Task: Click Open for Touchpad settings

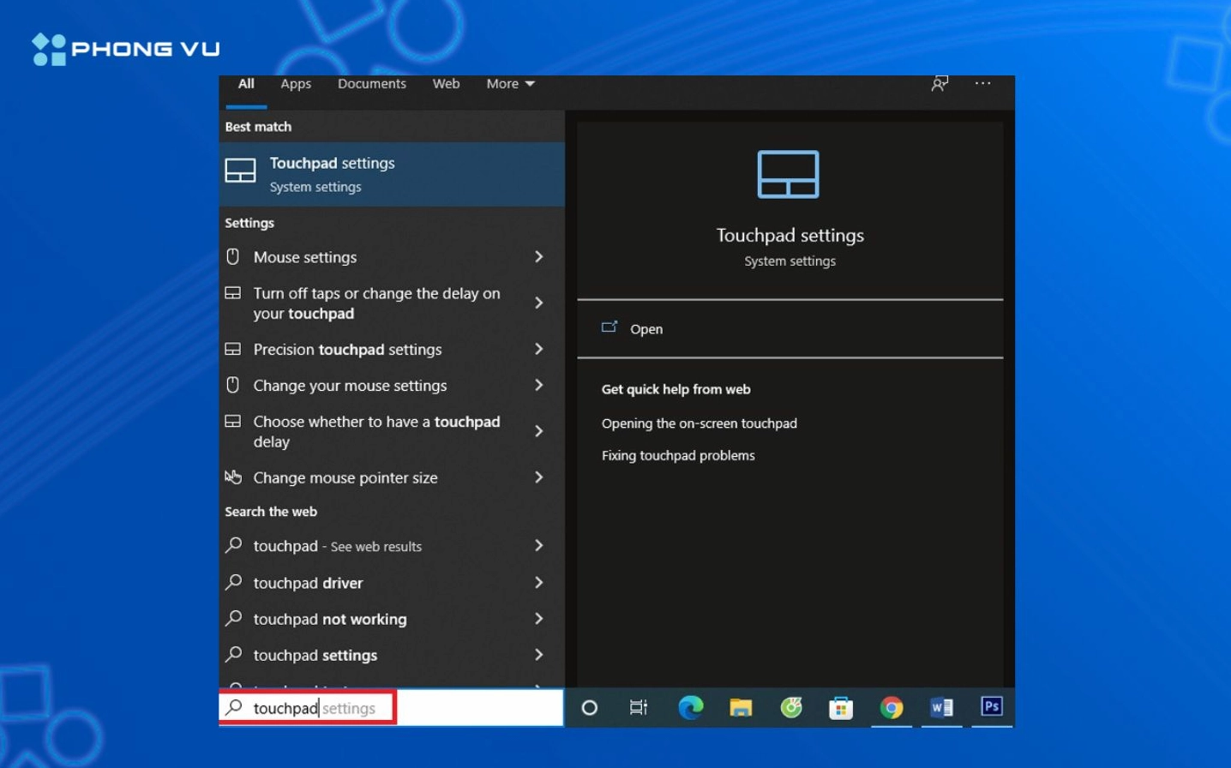Action: 646,329
